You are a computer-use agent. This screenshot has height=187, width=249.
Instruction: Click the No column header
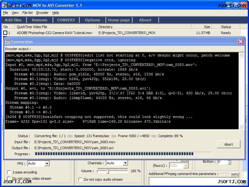click(8, 27)
